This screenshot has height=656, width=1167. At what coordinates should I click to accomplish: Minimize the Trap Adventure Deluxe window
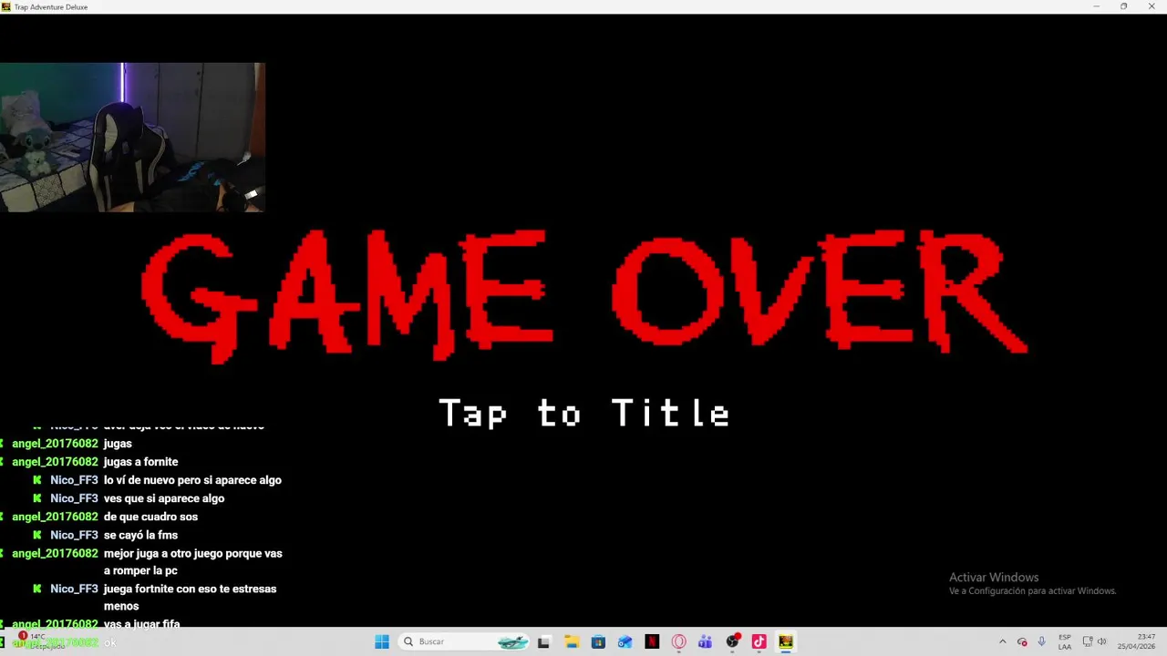coord(1097,6)
